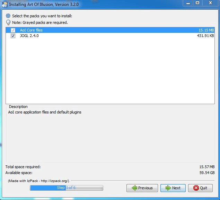The image size is (220, 200).
Task: Click the 15.15 MB size value
Action: [x=206, y=30]
